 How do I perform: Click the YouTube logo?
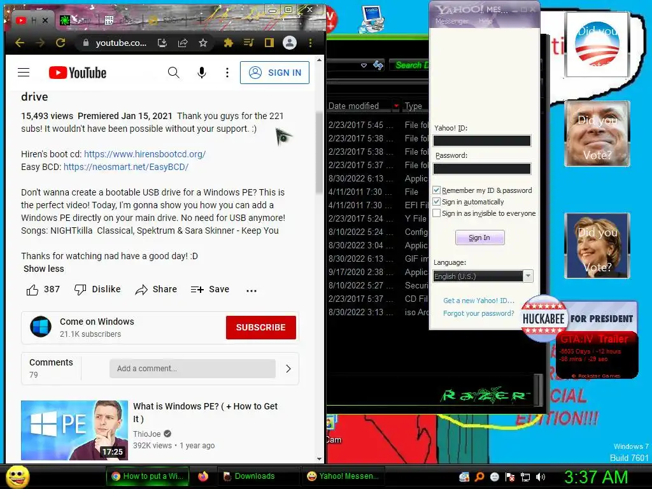click(77, 73)
